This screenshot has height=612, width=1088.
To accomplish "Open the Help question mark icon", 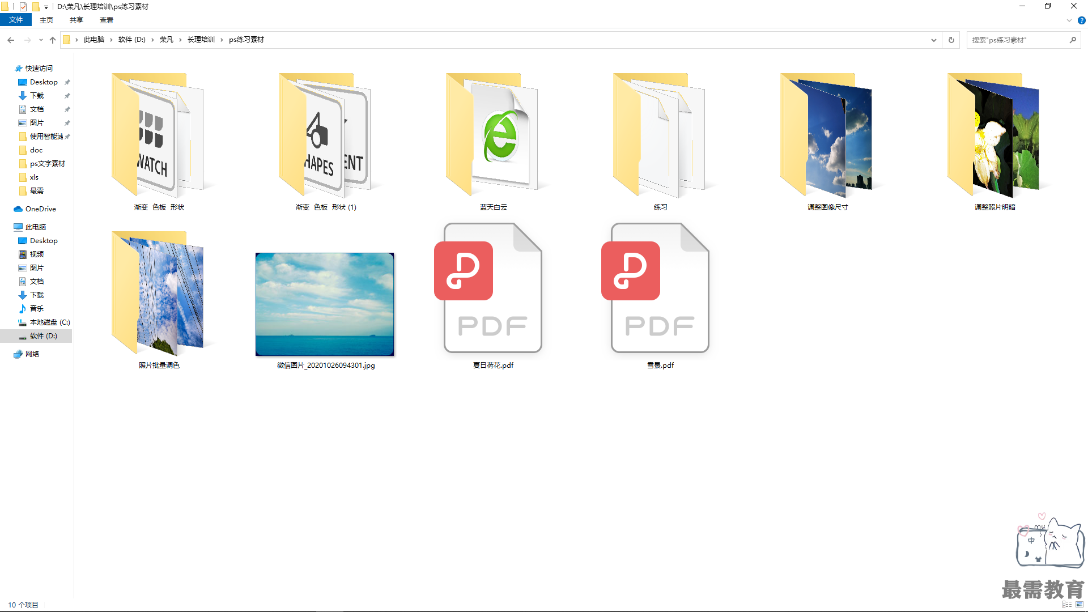I will pyautogui.click(x=1082, y=20).
